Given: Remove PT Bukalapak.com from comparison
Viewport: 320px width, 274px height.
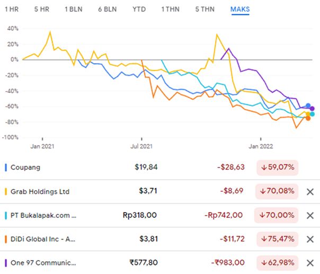Looking at the screenshot, I should [x=310, y=215].
